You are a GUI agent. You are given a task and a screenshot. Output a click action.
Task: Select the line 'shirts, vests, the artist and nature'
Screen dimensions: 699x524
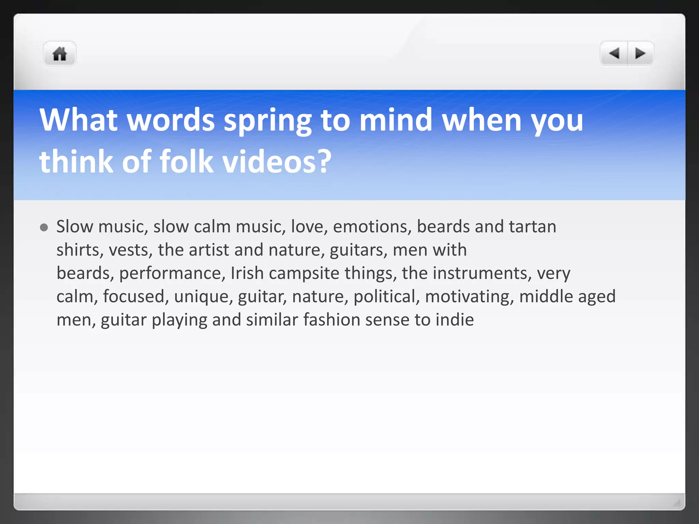(x=261, y=250)
